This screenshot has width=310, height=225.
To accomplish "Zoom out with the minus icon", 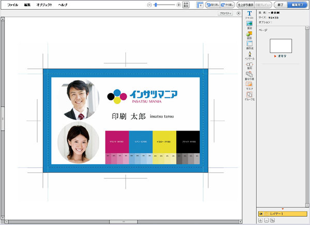I will coord(149,5).
